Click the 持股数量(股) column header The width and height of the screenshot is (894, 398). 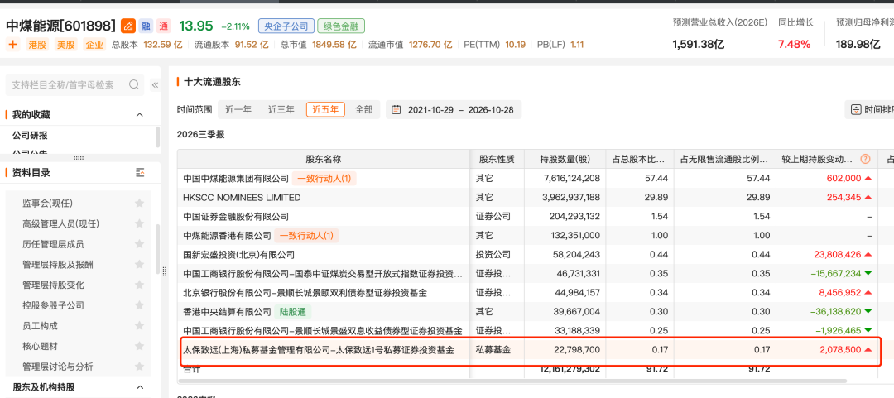tap(565, 159)
